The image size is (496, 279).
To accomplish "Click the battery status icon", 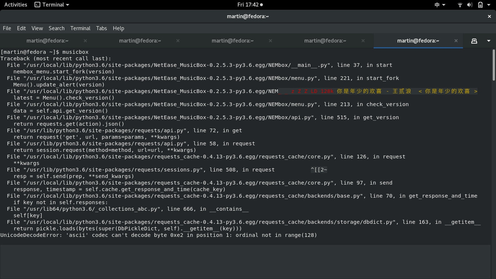I will (x=480, y=5).
